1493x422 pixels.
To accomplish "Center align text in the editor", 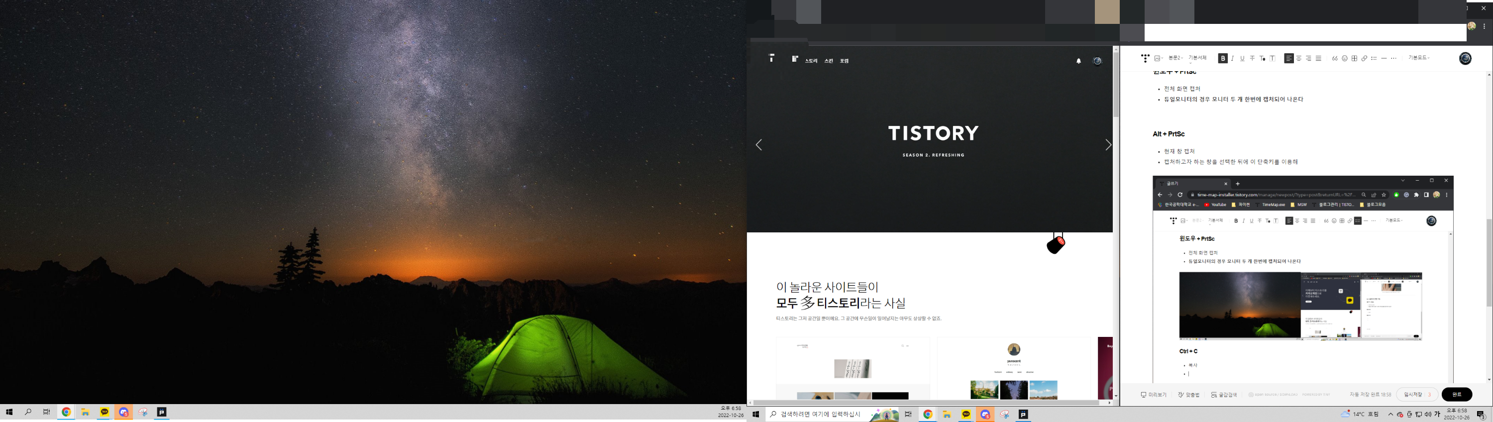I will (x=1299, y=58).
